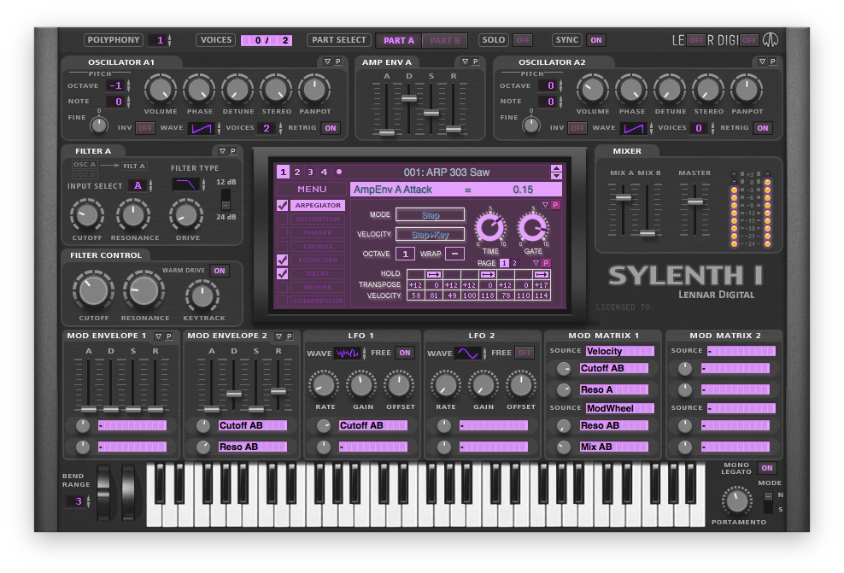Screen dimensions: 844x573
Task: Switch to display bank 2
Action: (297, 172)
